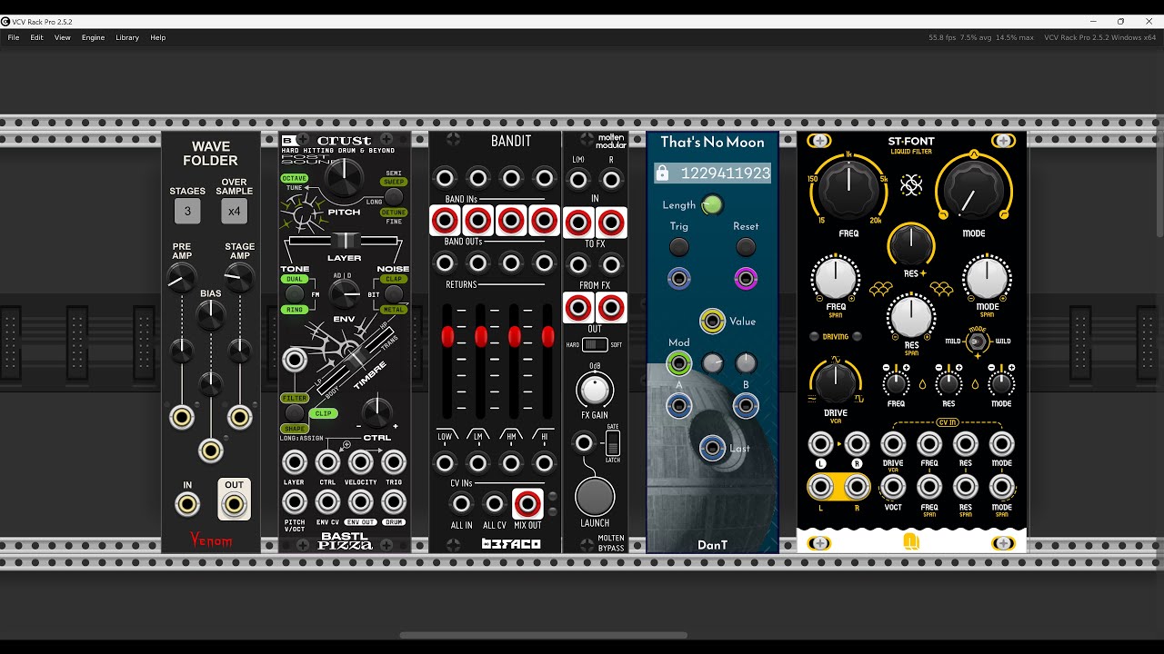The width and height of the screenshot is (1164, 654).
Task: Toggle the DUAL tone button
Action: (294, 279)
